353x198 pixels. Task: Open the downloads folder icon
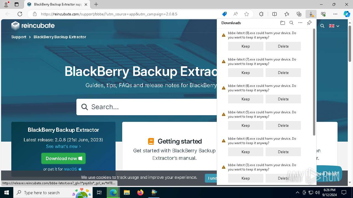click(x=282, y=23)
